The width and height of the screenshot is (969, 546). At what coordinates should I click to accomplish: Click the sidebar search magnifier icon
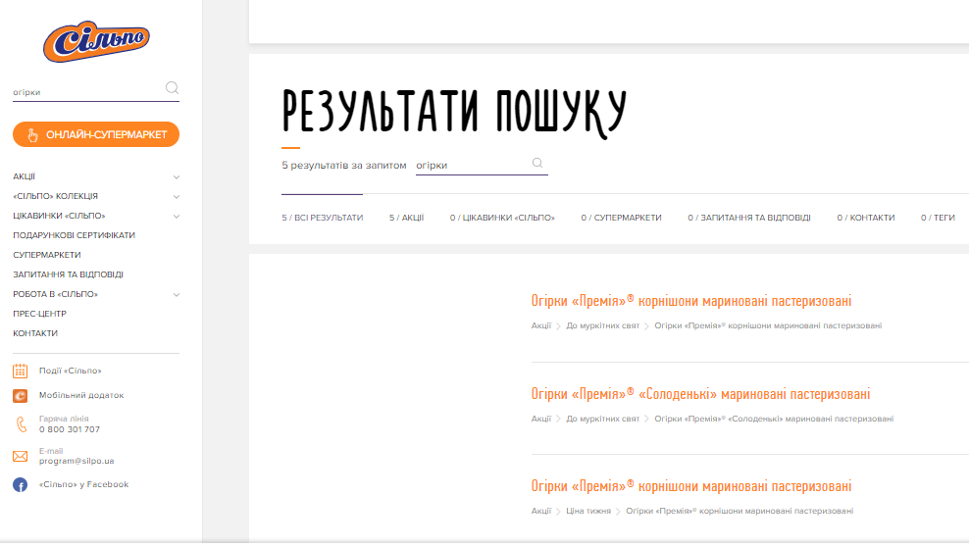(x=173, y=88)
